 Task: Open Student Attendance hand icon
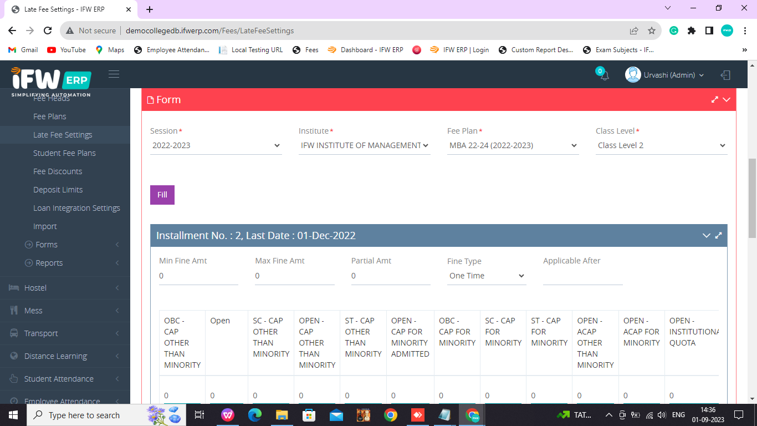(x=13, y=379)
